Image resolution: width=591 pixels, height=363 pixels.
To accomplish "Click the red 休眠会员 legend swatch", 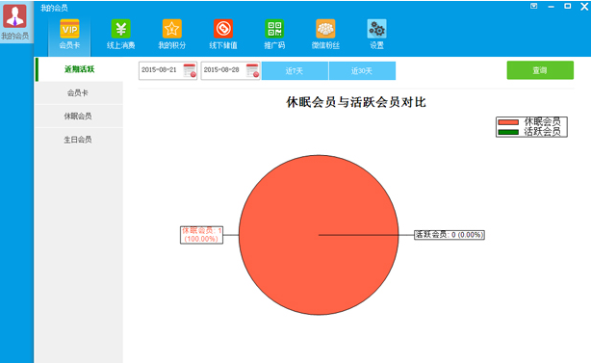I will (x=508, y=122).
